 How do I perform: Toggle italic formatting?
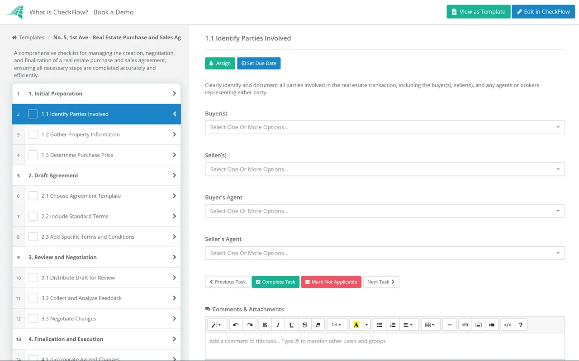pos(278,325)
